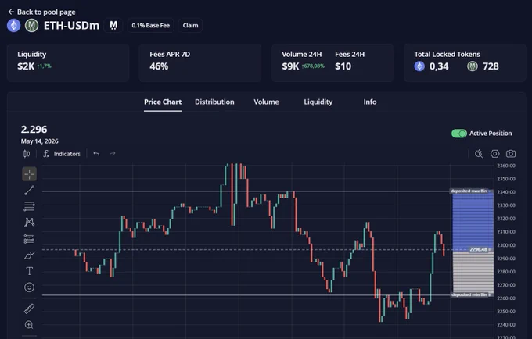Select the zoom in magnifier tool
This screenshot has height=339, width=532.
tap(30, 325)
